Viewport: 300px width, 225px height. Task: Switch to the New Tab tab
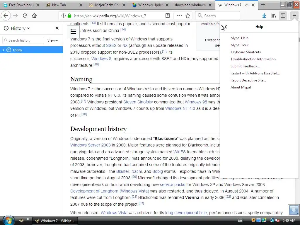click(x=64, y=5)
